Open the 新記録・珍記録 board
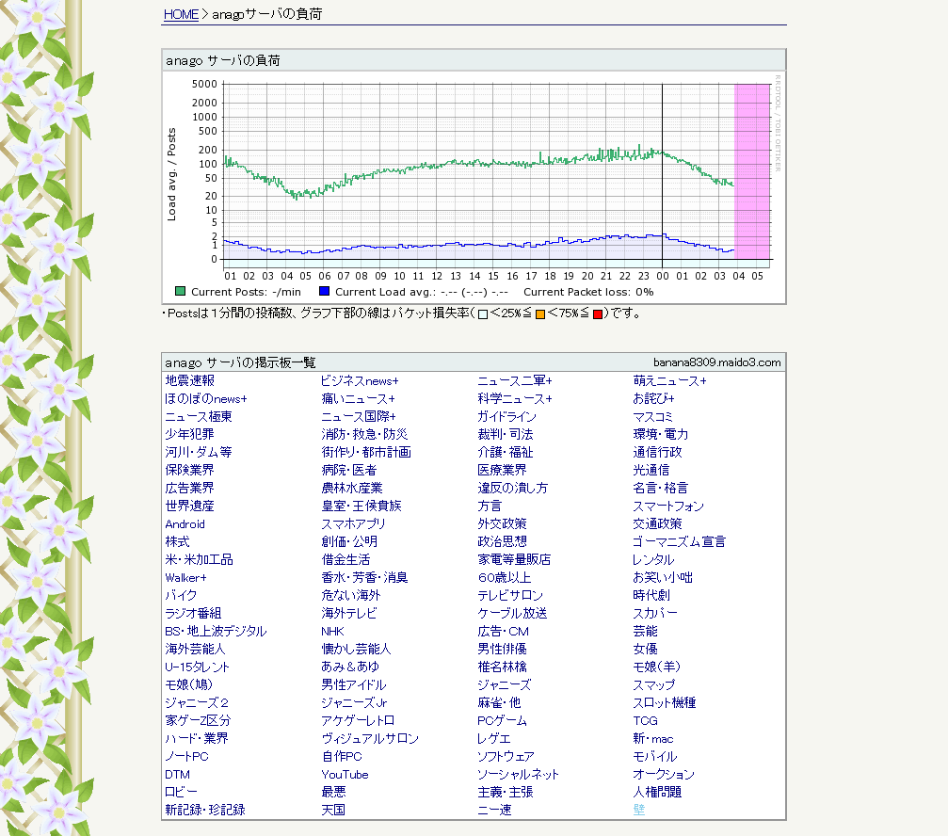The height and width of the screenshot is (836, 948). 205,810
